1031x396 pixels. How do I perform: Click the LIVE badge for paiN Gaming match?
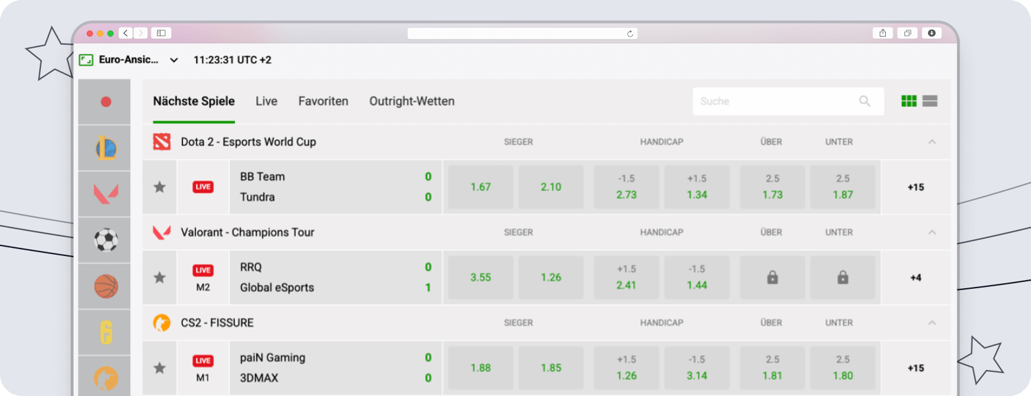(203, 361)
